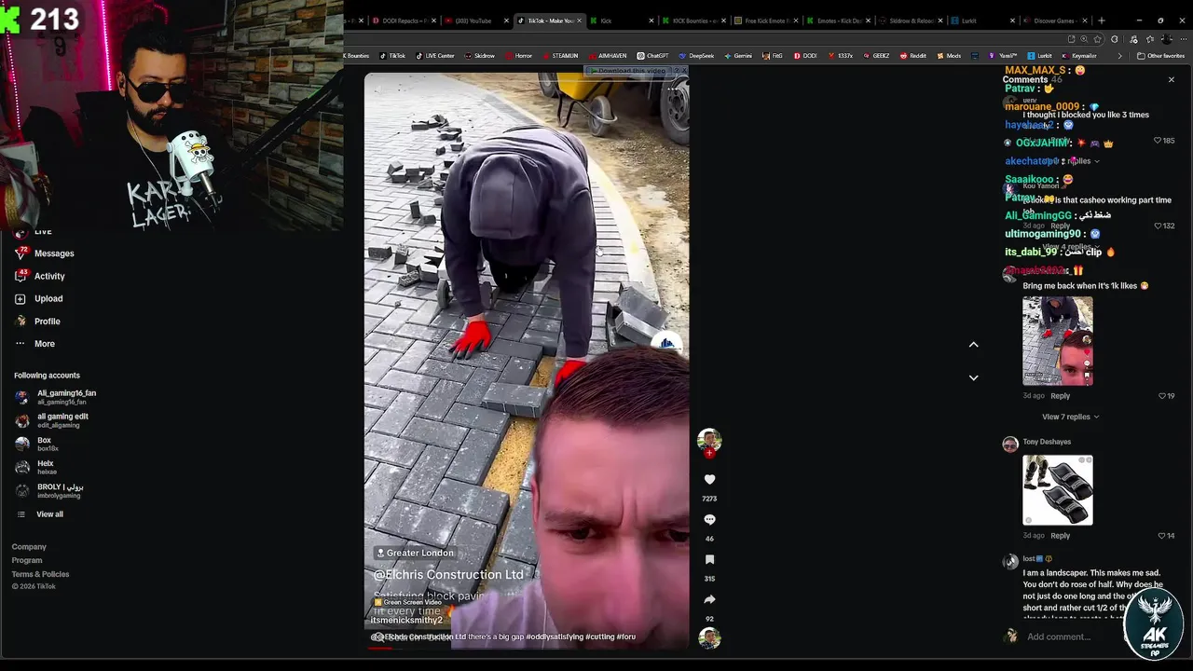Click the Download this video popup button

(631, 71)
